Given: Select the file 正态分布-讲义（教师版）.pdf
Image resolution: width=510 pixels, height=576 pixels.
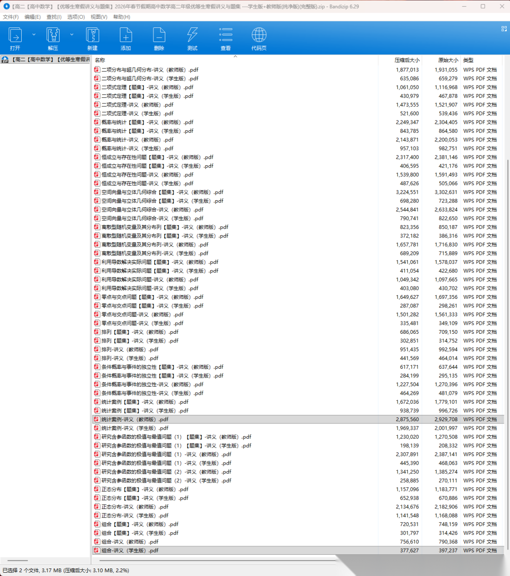Looking at the screenshot, I should (135, 507).
